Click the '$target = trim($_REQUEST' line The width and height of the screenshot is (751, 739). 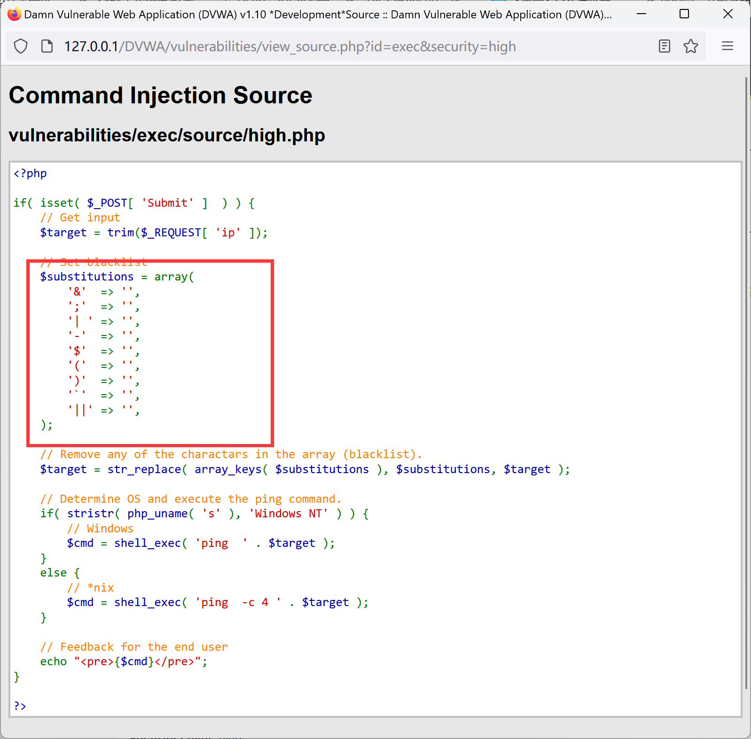pos(154,233)
